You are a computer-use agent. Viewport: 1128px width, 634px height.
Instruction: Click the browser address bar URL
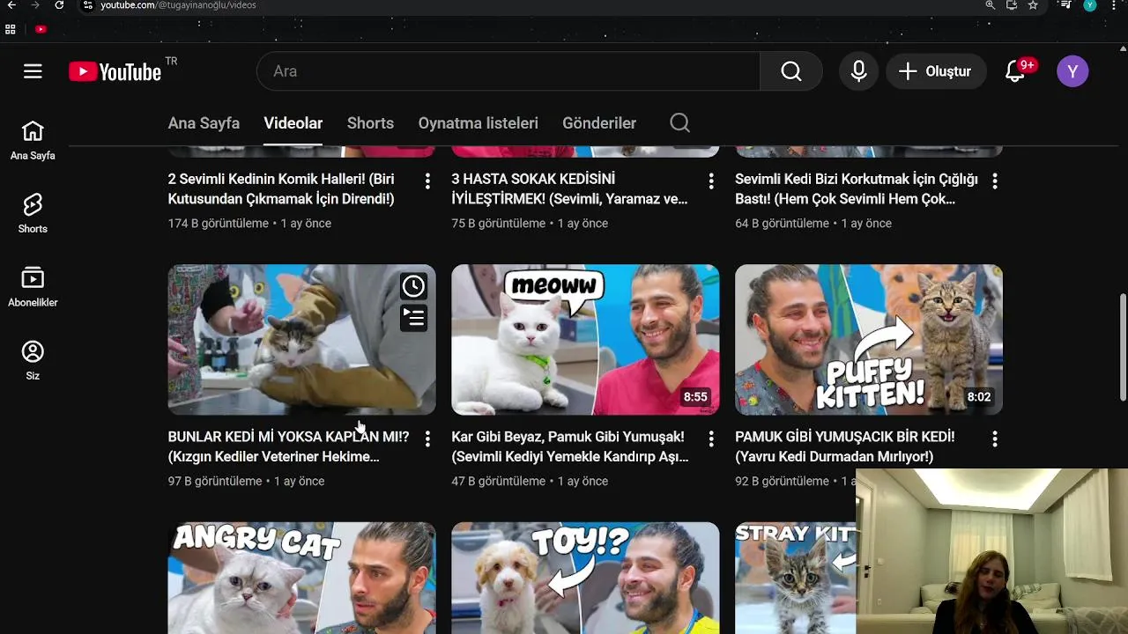click(x=178, y=5)
